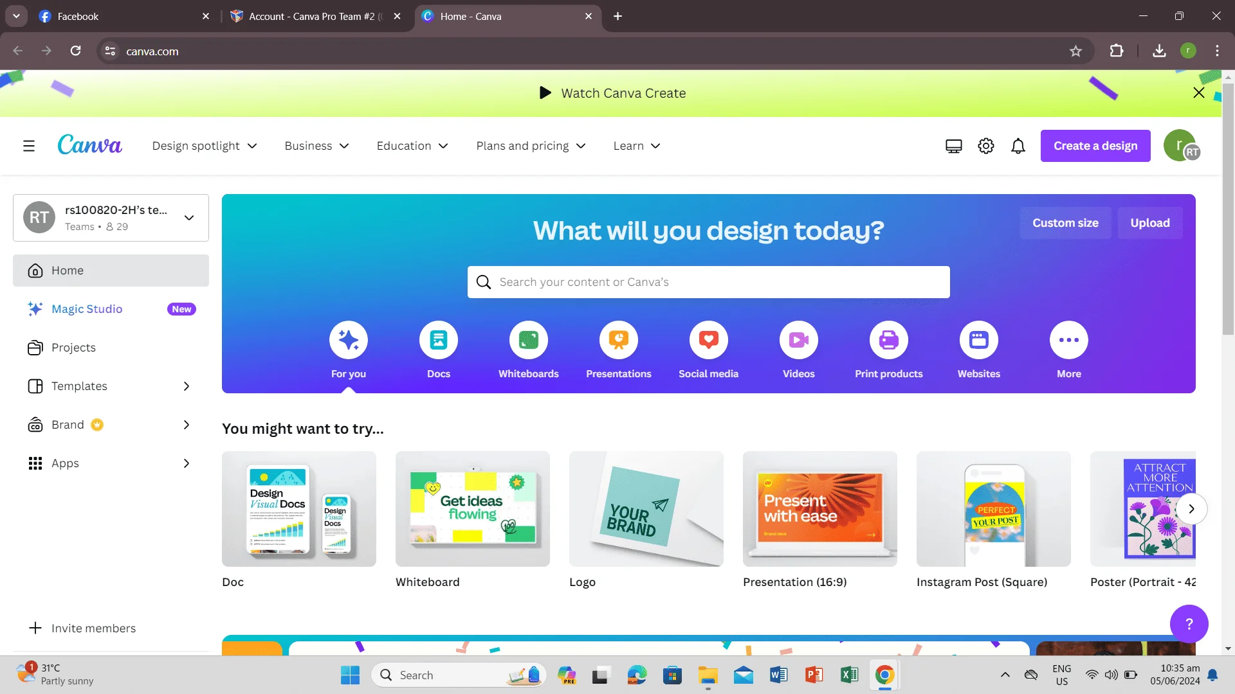Open the Chrome three-dot menu
The height and width of the screenshot is (694, 1235).
pos(1217,51)
